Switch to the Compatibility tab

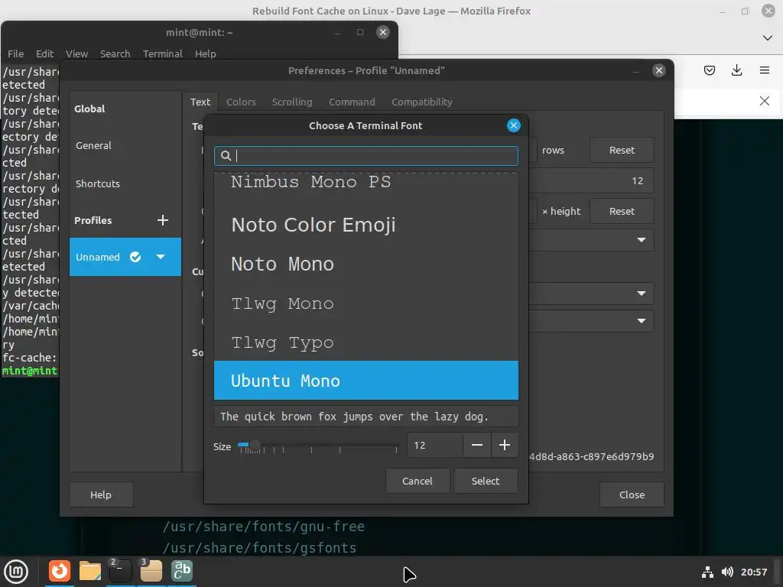coord(422,102)
